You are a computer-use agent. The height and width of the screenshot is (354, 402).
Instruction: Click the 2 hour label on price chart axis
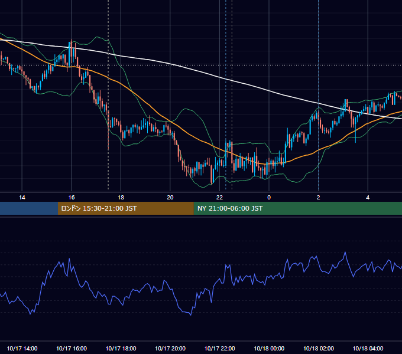(x=319, y=198)
